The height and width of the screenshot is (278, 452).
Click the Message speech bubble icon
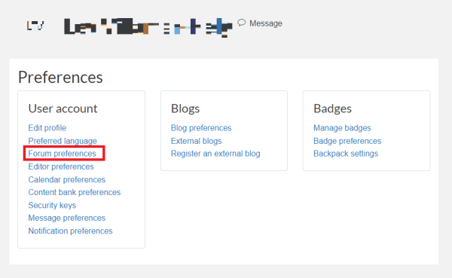coord(242,23)
